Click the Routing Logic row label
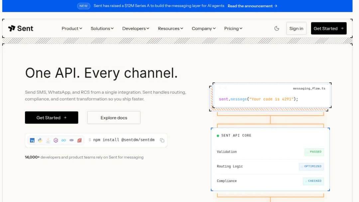This screenshot has width=359, height=202. coord(230,166)
